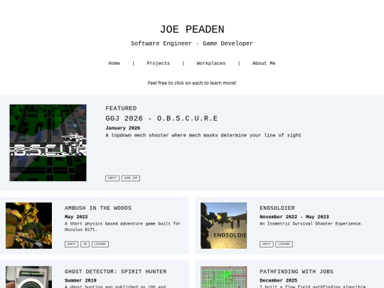
Task: Click the 'January 2026' date text
Action: click(123, 128)
